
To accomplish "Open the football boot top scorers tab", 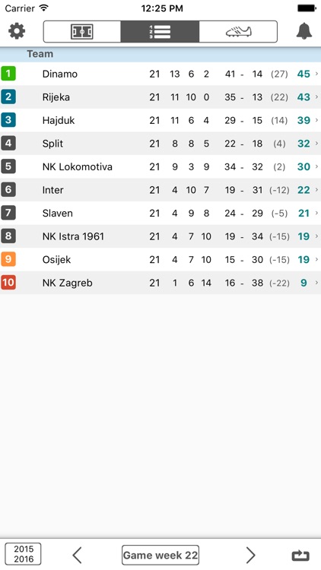I will click(238, 32).
